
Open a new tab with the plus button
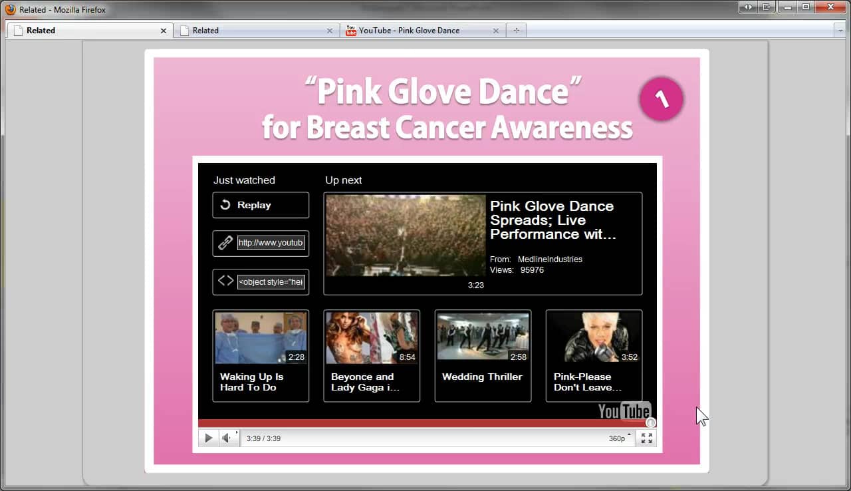coord(517,31)
